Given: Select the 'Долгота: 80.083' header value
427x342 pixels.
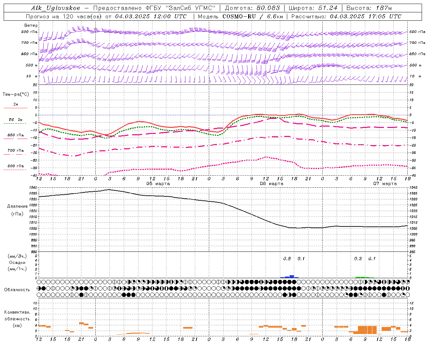Looking at the screenshot, I should (252, 8).
